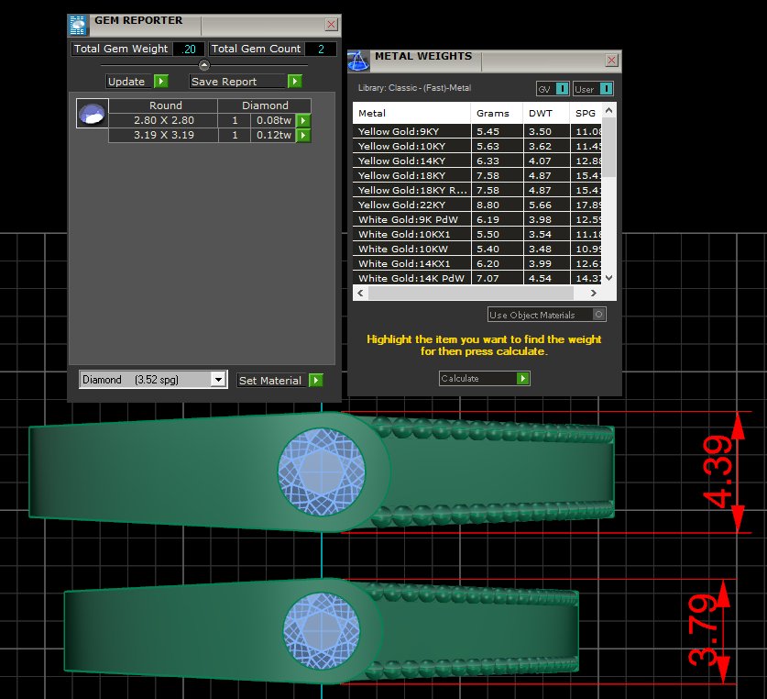Screen dimensions: 767x699
Task: Toggle the User library switch
Action: 606,89
